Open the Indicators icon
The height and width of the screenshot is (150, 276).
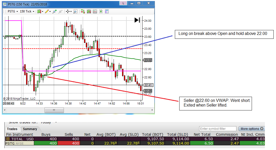(95, 11)
